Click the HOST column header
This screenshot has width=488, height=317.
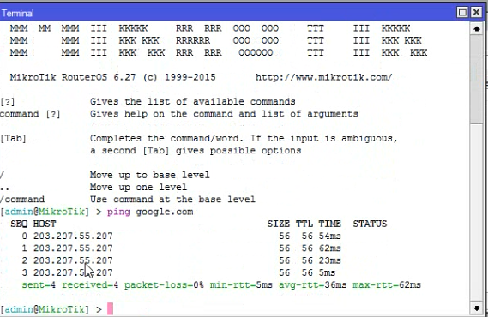pos(45,224)
